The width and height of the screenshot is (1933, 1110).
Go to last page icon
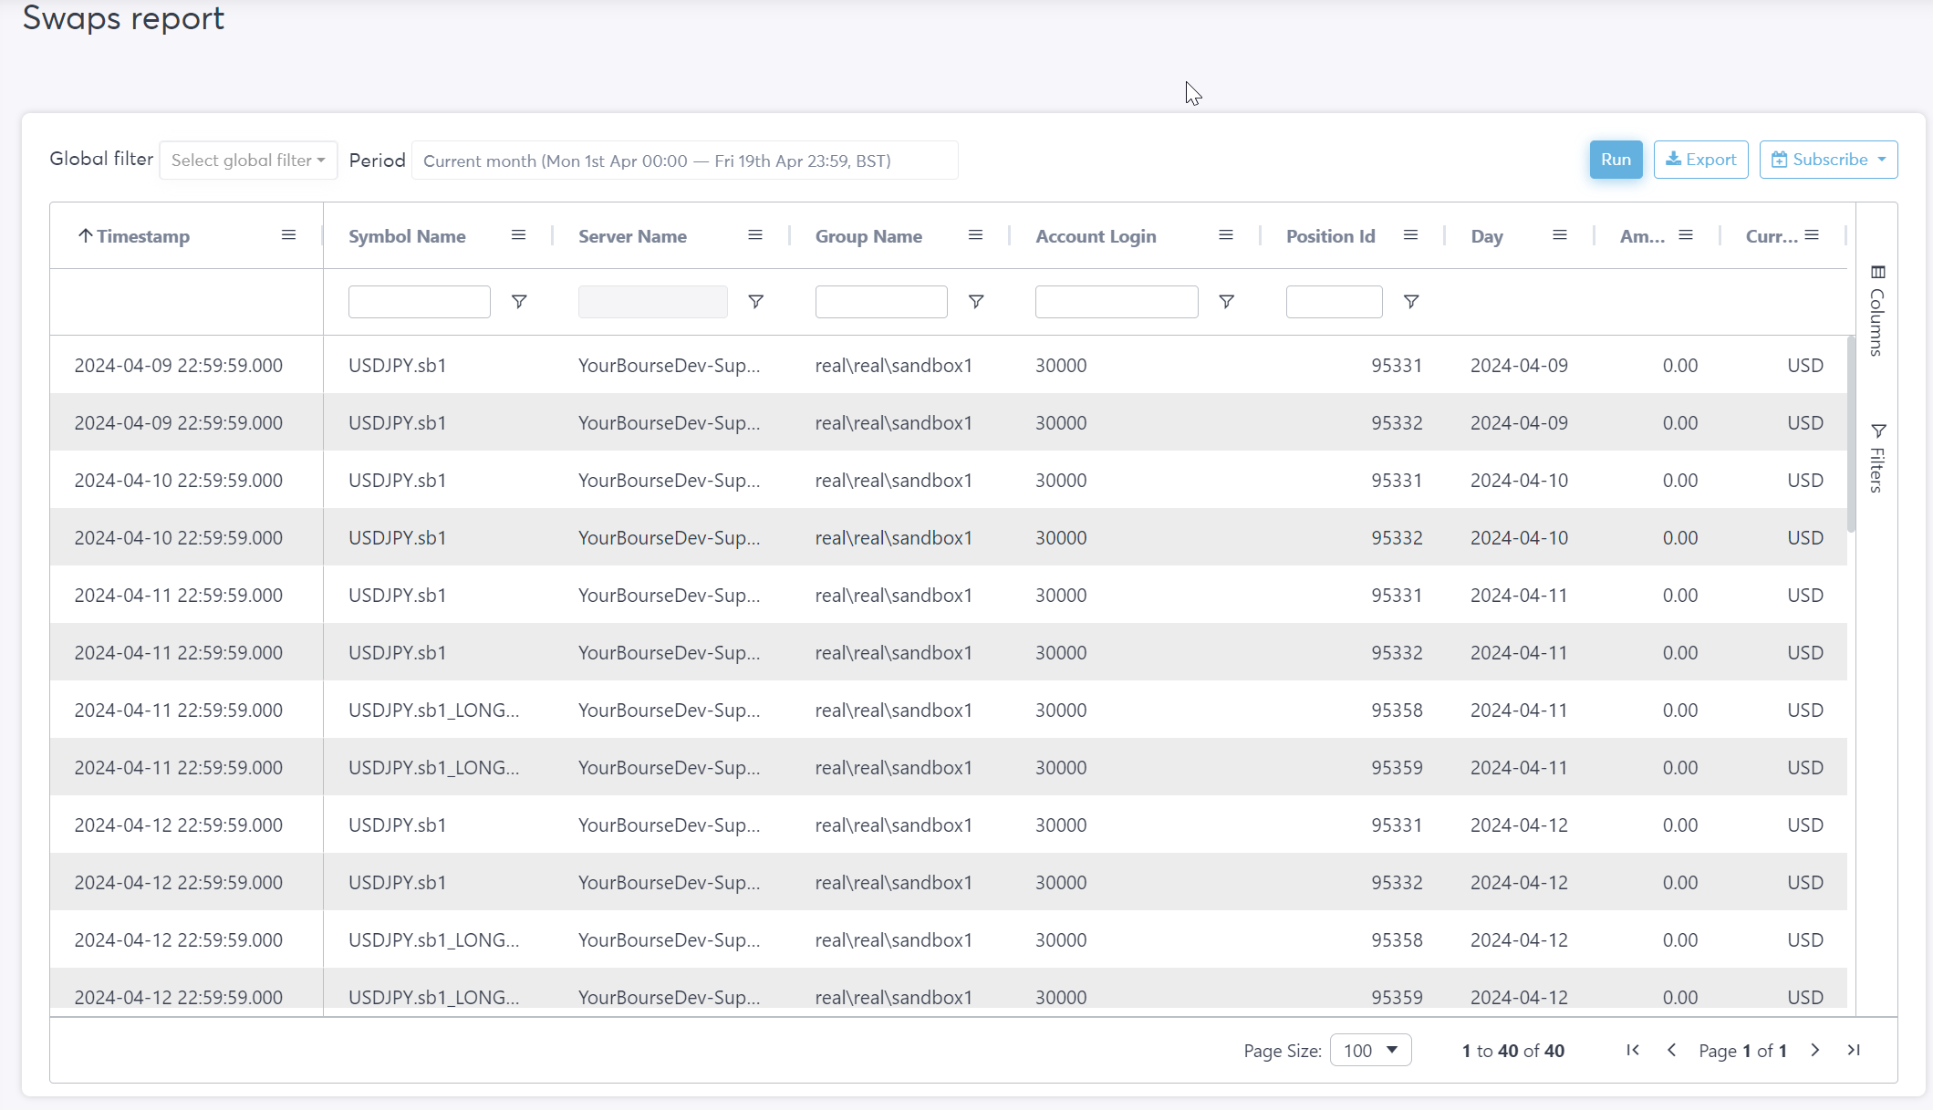(1854, 1050)
